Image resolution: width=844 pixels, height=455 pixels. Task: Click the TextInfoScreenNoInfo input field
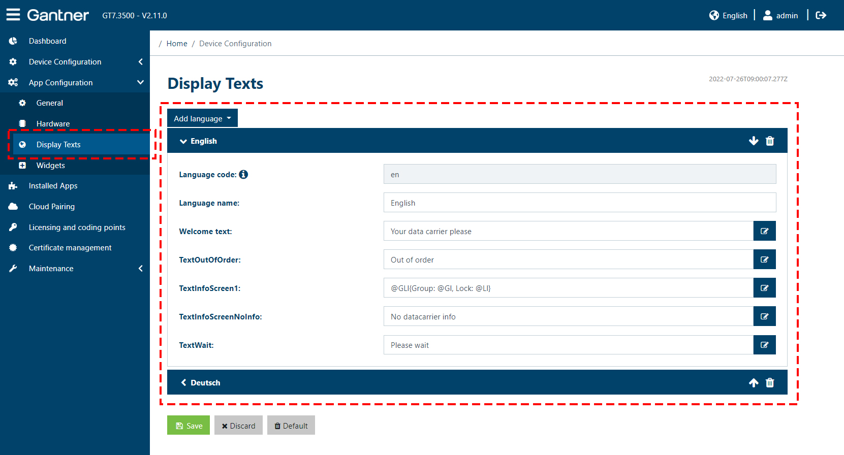pos(569,316)
